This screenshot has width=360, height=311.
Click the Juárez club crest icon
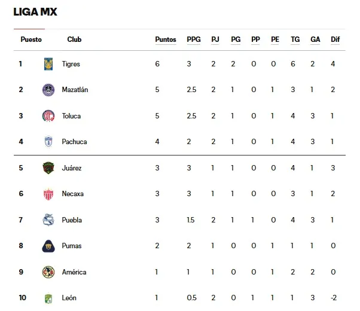click(48, 168)
